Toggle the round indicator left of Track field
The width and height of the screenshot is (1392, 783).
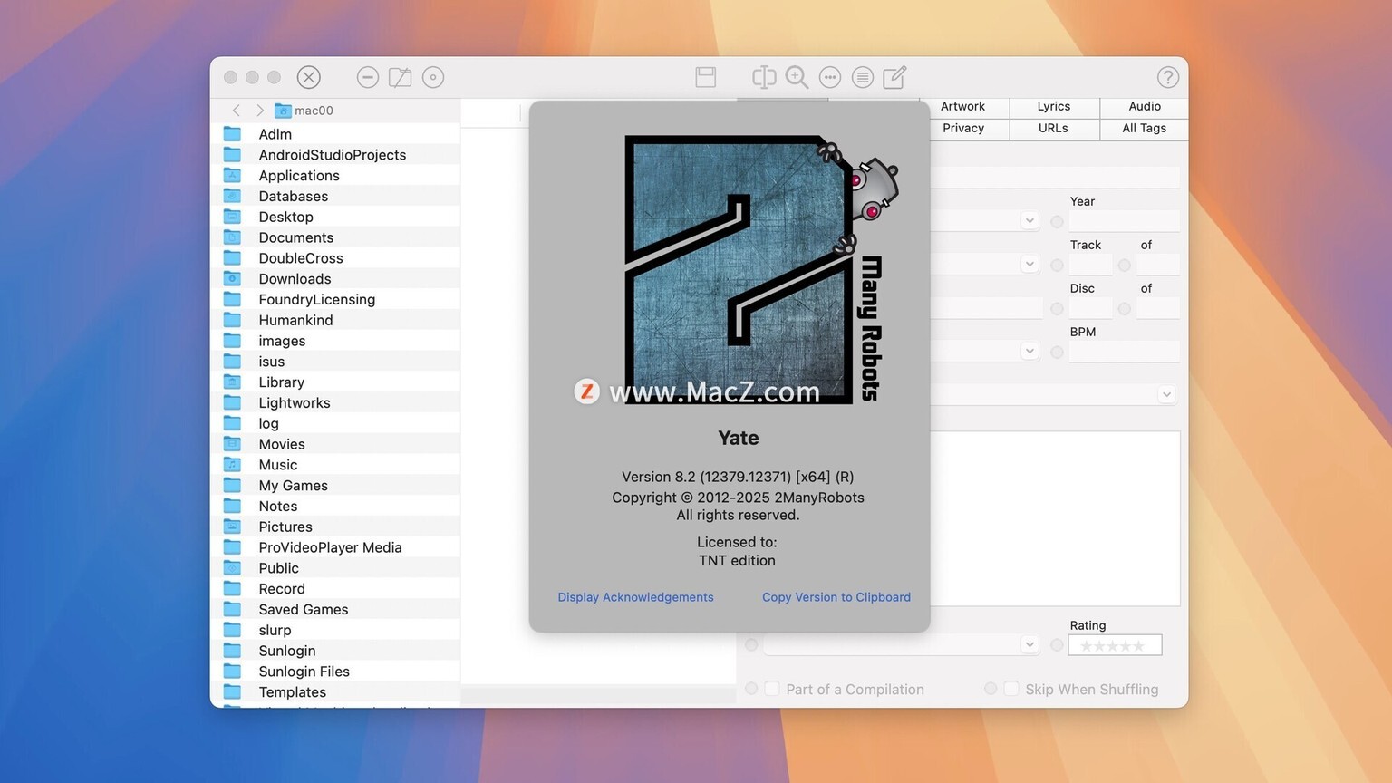pyautogui.click(x=1057, y=266)
